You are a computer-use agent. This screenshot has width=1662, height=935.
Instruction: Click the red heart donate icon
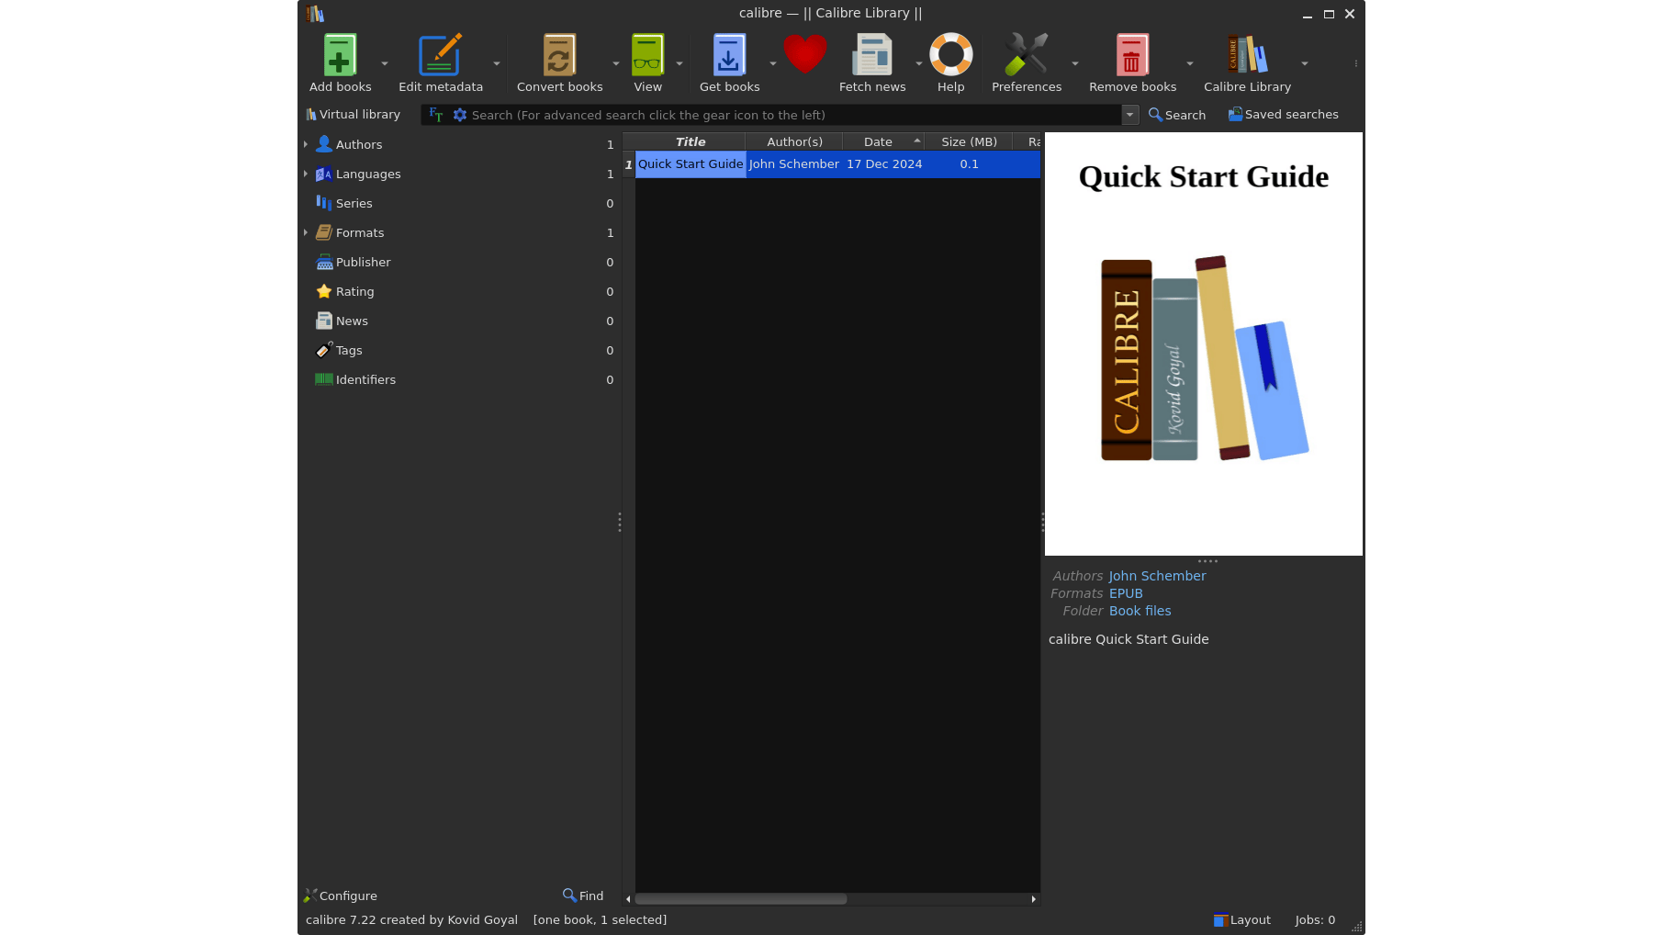tap(804, 54)
